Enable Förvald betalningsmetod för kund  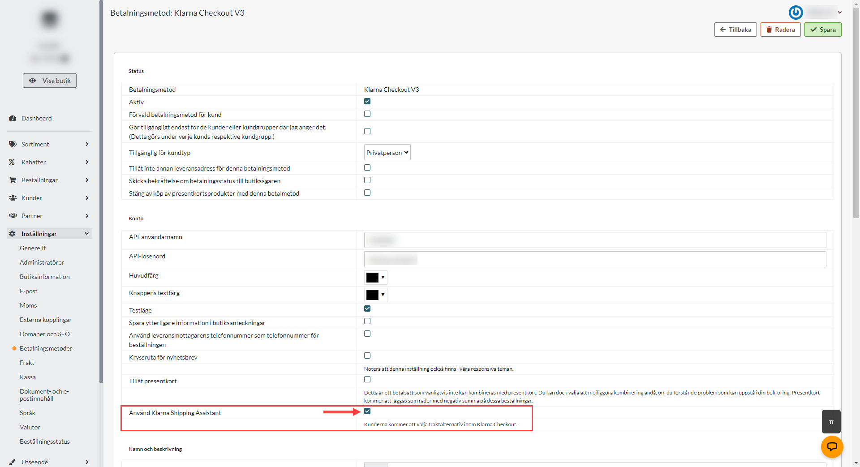(x=367, y=114)
